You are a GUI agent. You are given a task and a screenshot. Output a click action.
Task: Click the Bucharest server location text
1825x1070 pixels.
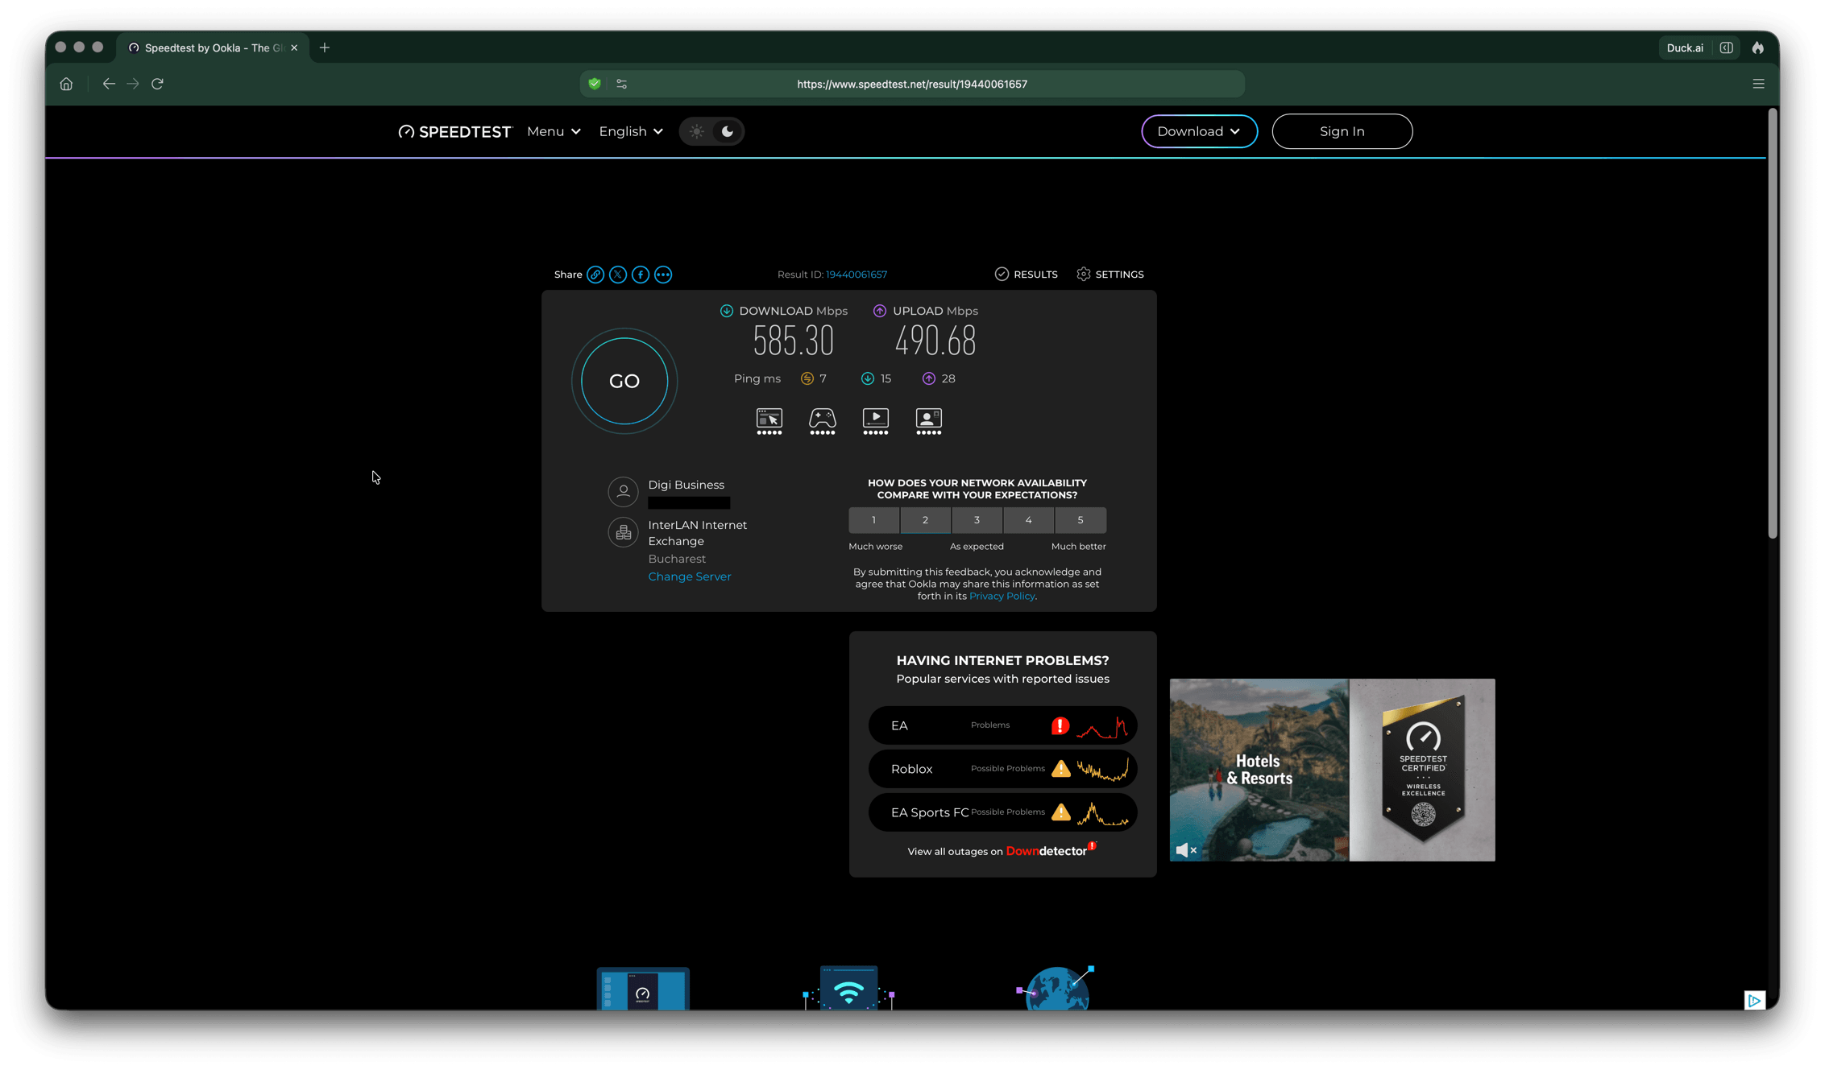coord(677,559)
